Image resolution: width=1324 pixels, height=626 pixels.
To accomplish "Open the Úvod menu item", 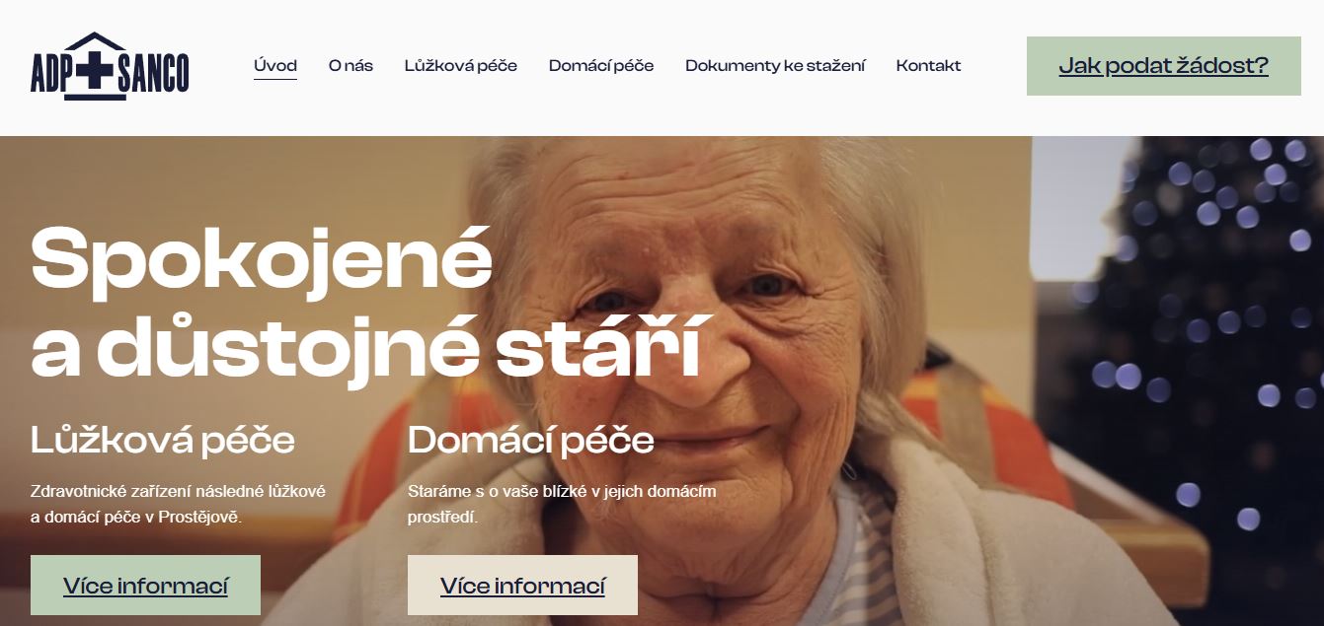I will tap(275, 66).
